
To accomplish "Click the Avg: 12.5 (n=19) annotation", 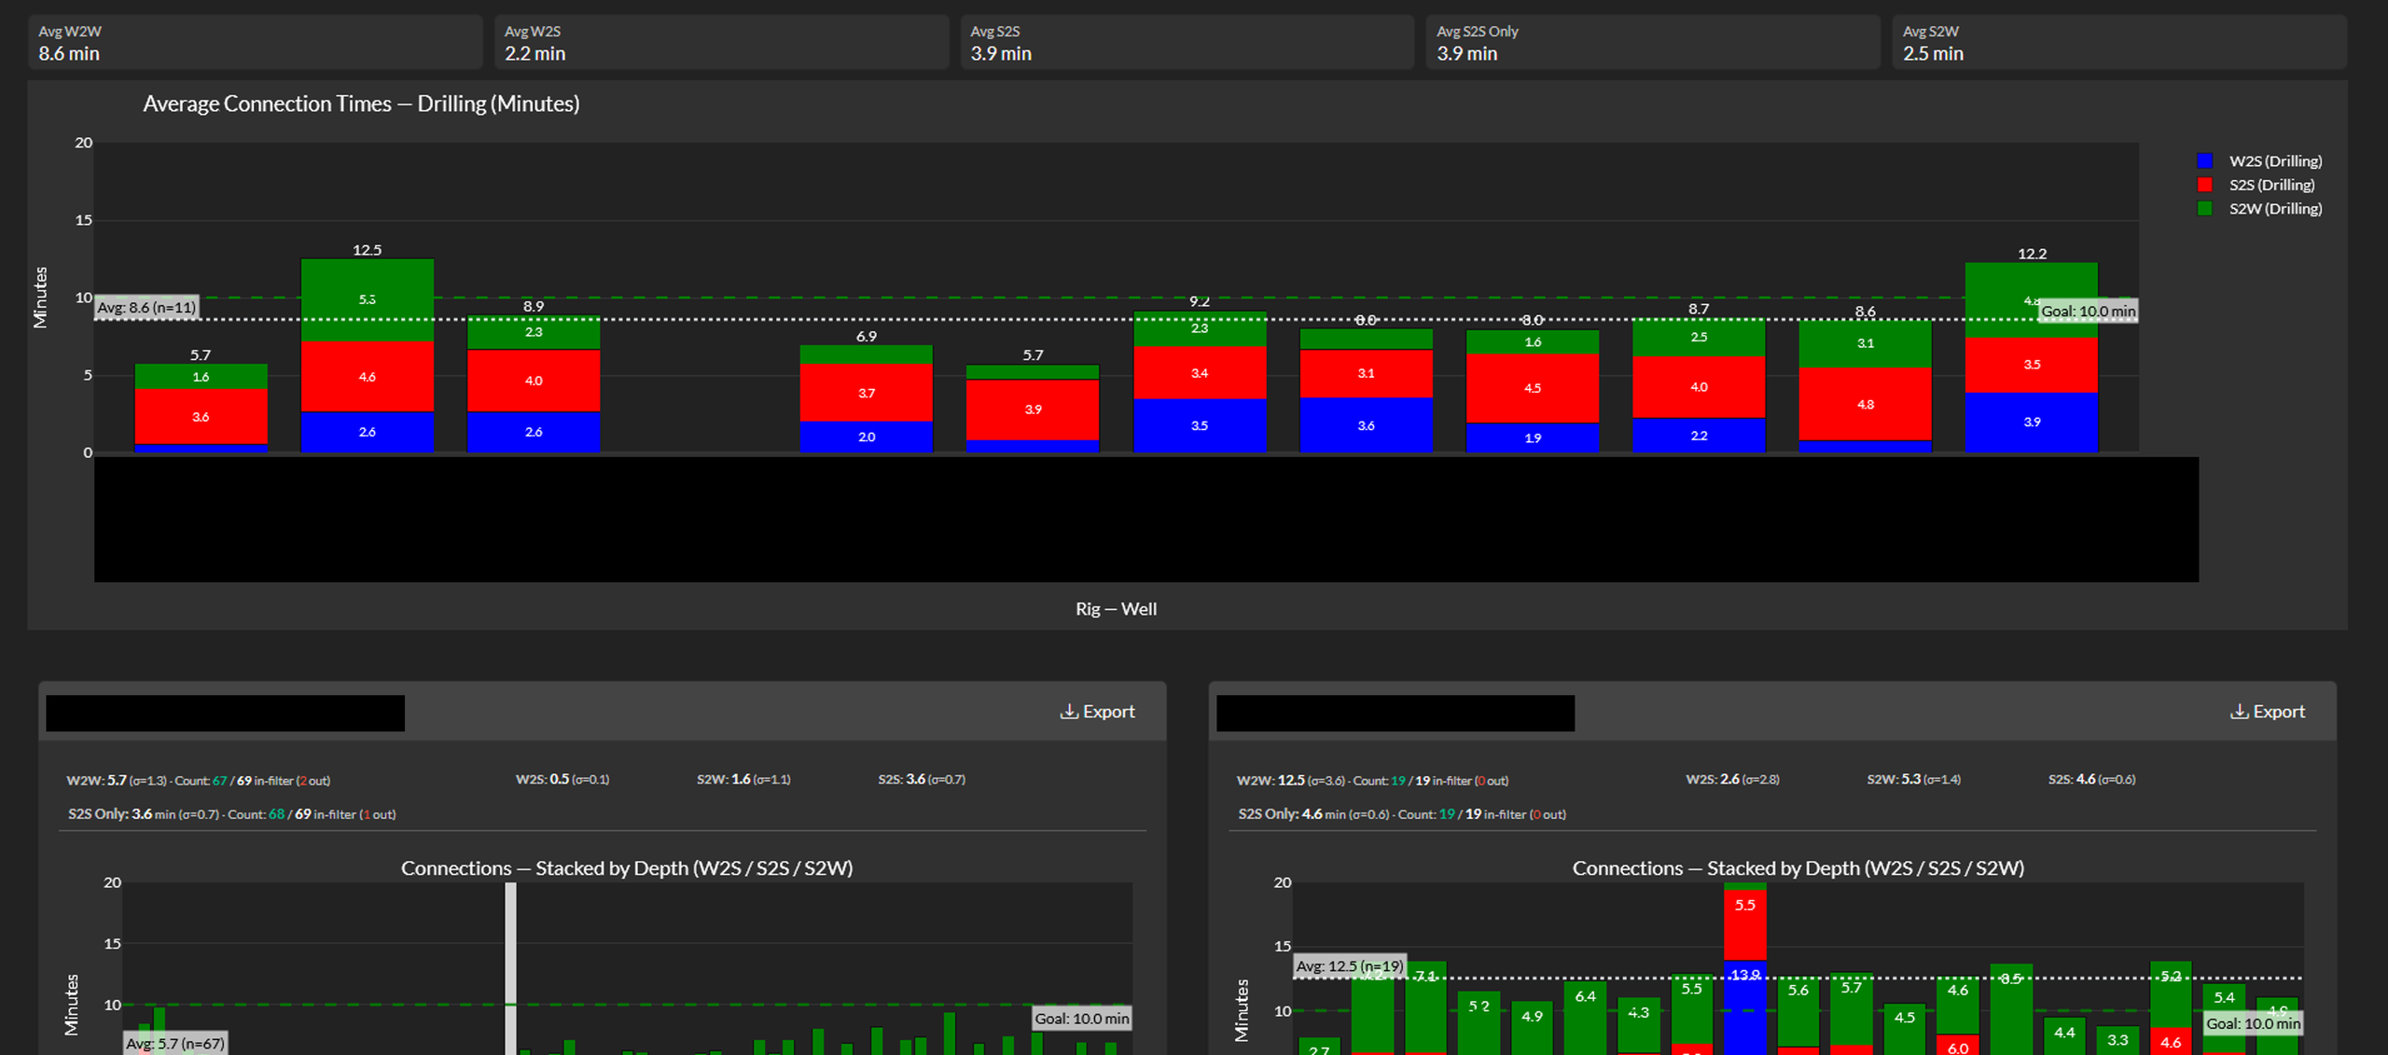I will 1350,966.
